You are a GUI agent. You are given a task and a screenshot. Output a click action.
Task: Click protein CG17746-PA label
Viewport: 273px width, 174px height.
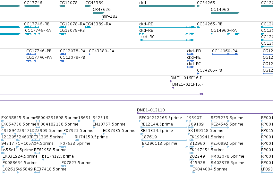point(39,57)
